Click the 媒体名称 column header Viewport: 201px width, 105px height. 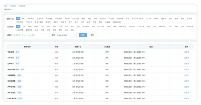[x=27, y=47]
